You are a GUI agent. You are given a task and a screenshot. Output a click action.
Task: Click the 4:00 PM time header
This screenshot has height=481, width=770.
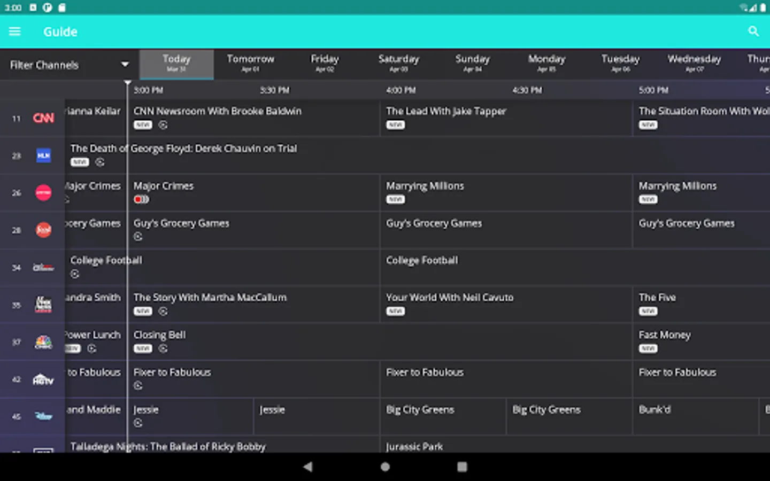[x=401, y=90]
